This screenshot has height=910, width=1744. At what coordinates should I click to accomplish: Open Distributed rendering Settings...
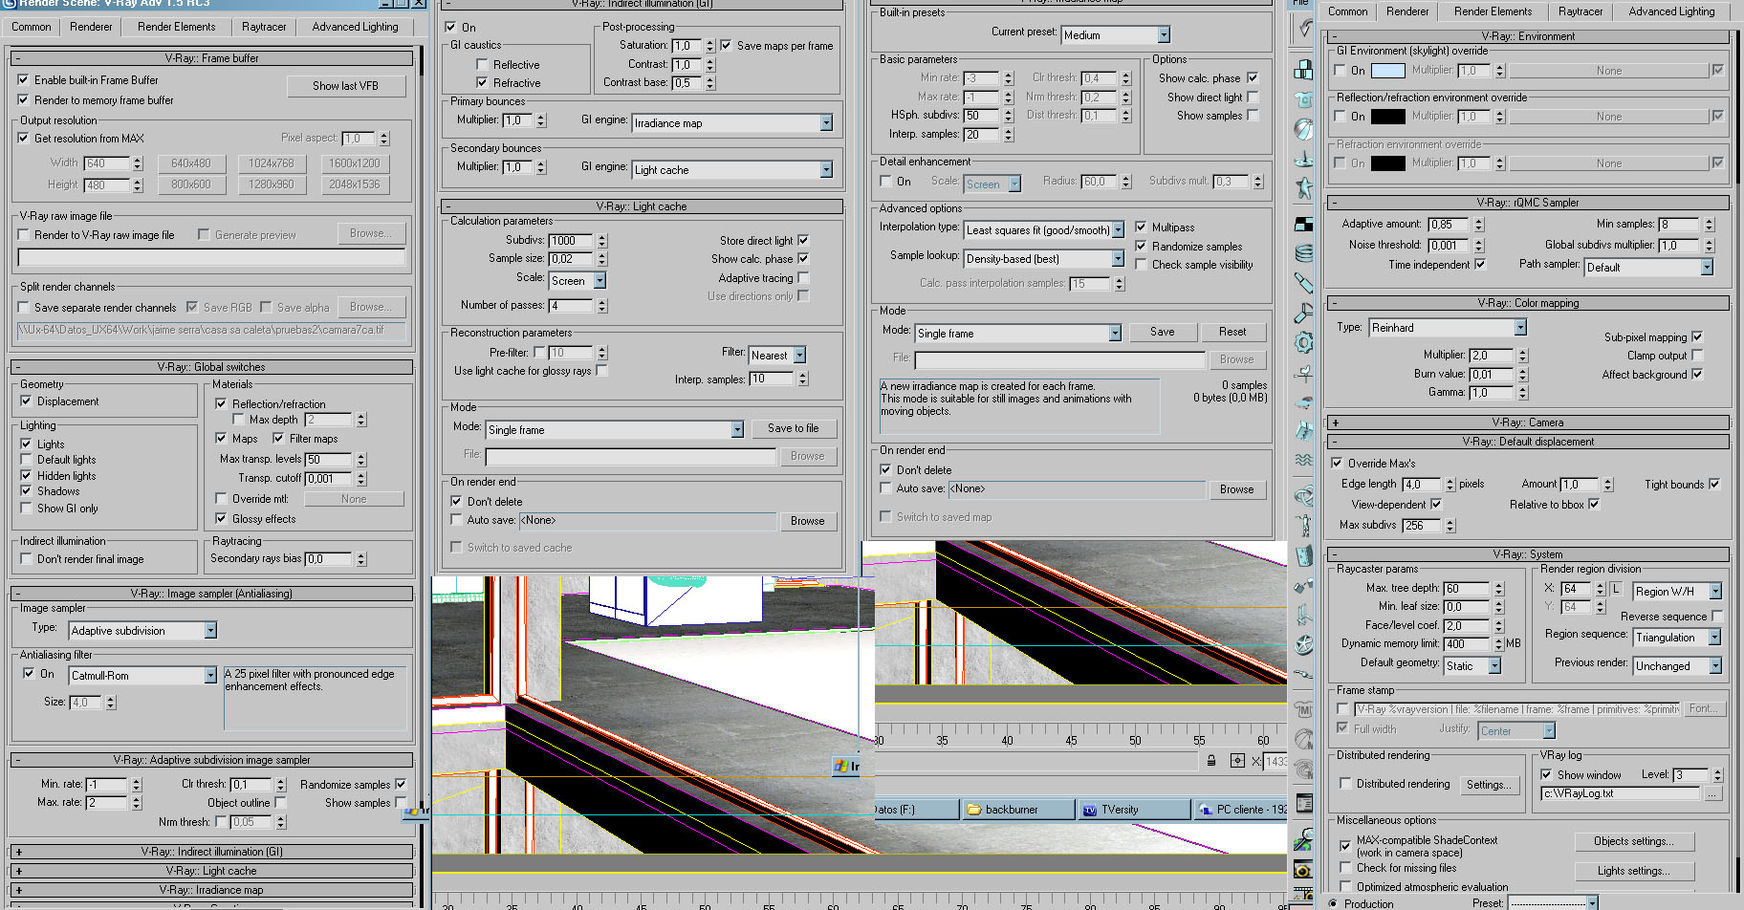(x=1489, y=785)
